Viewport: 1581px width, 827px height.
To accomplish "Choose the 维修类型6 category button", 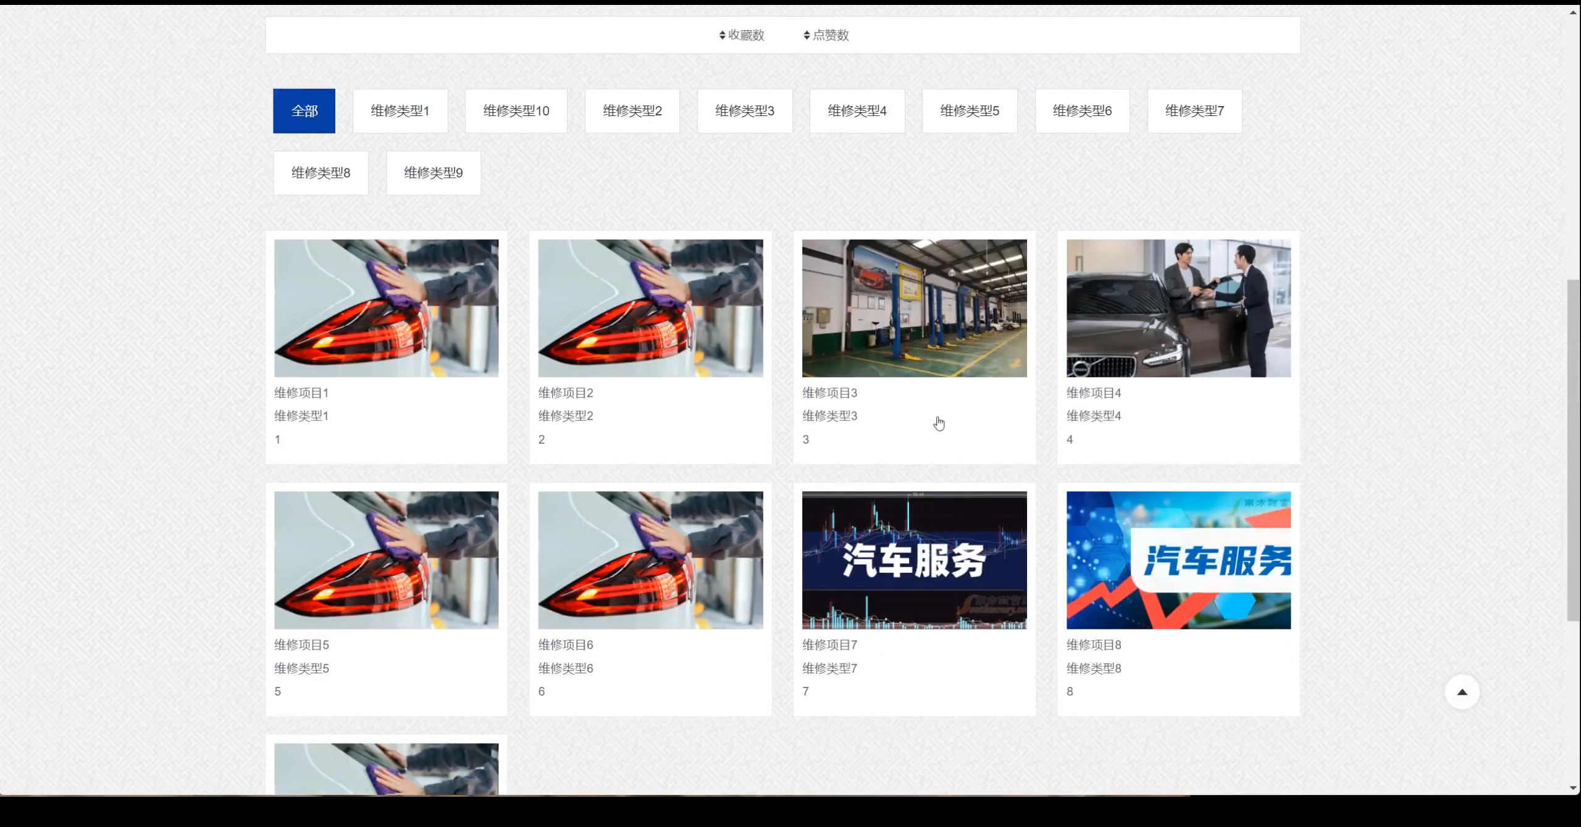I will tap(1083, 111).
